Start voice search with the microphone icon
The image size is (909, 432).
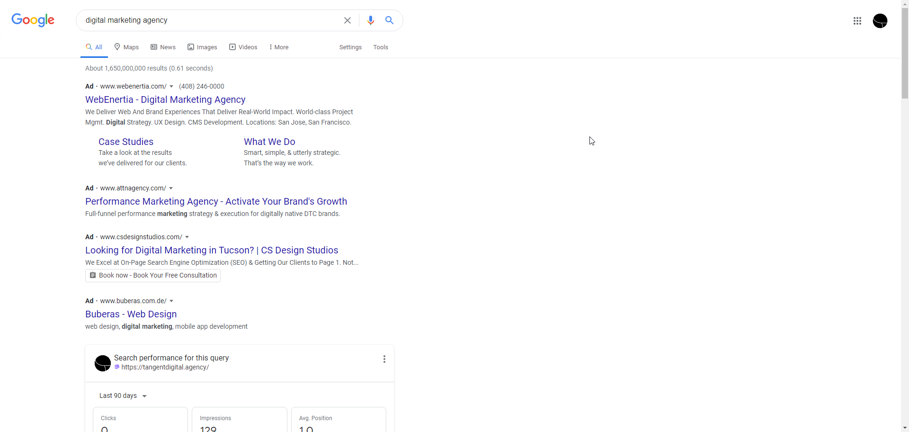[371, 20]
